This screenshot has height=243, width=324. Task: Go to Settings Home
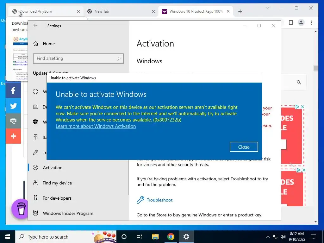(49, 44)
